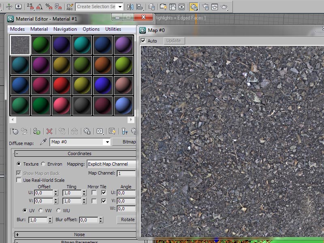Click the red X Reset Map icon
The height and width of the screenshot is (243, 324).
(x=49, y=131)
